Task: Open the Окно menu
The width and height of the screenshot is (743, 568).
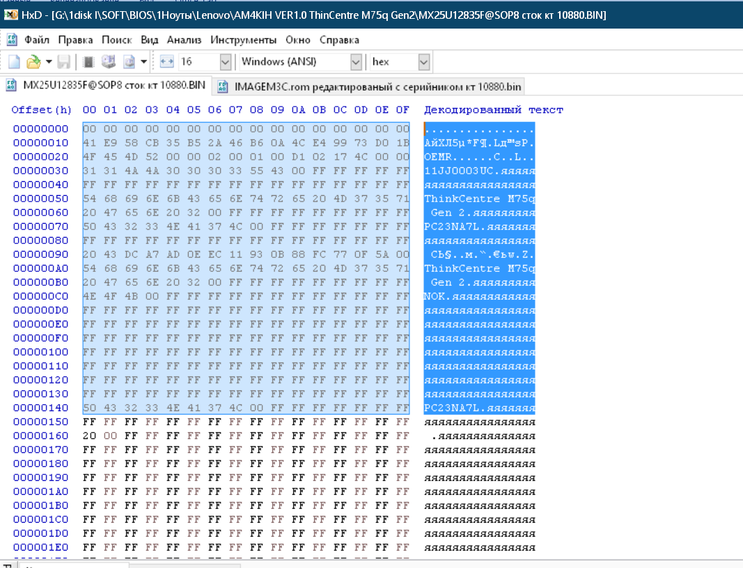Action: [x=297, y=40]
